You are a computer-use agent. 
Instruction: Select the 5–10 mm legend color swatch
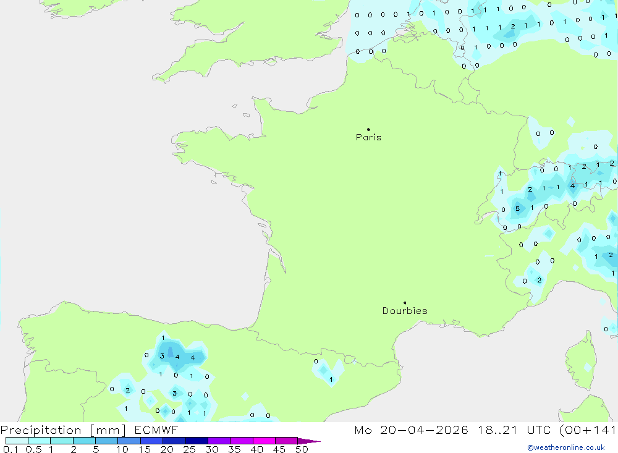tap(107, 441)
